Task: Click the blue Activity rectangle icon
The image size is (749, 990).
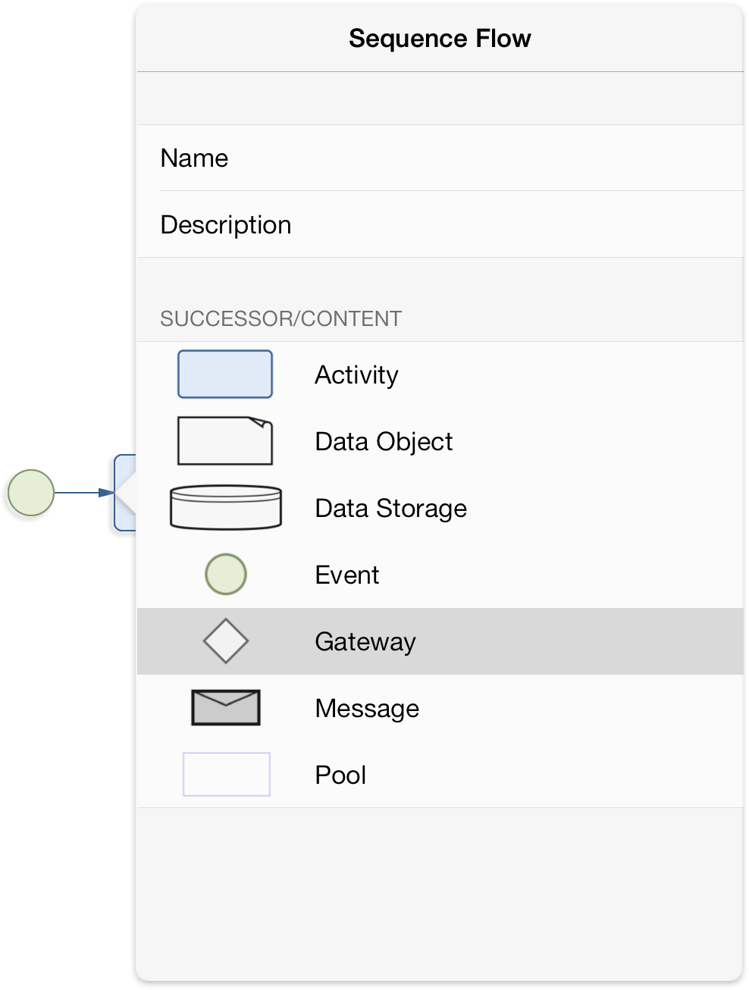Action: pos(225,374)
